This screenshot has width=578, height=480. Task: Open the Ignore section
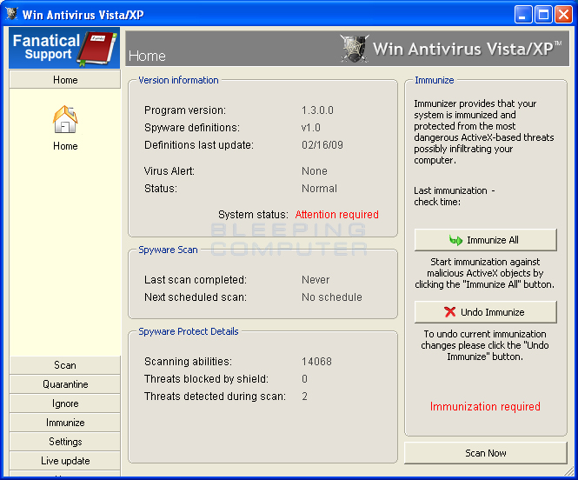65,403
